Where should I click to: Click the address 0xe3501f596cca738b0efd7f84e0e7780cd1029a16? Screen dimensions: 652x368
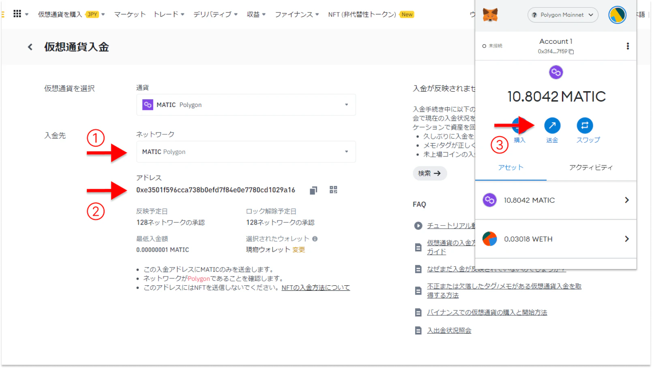point(216,190)
